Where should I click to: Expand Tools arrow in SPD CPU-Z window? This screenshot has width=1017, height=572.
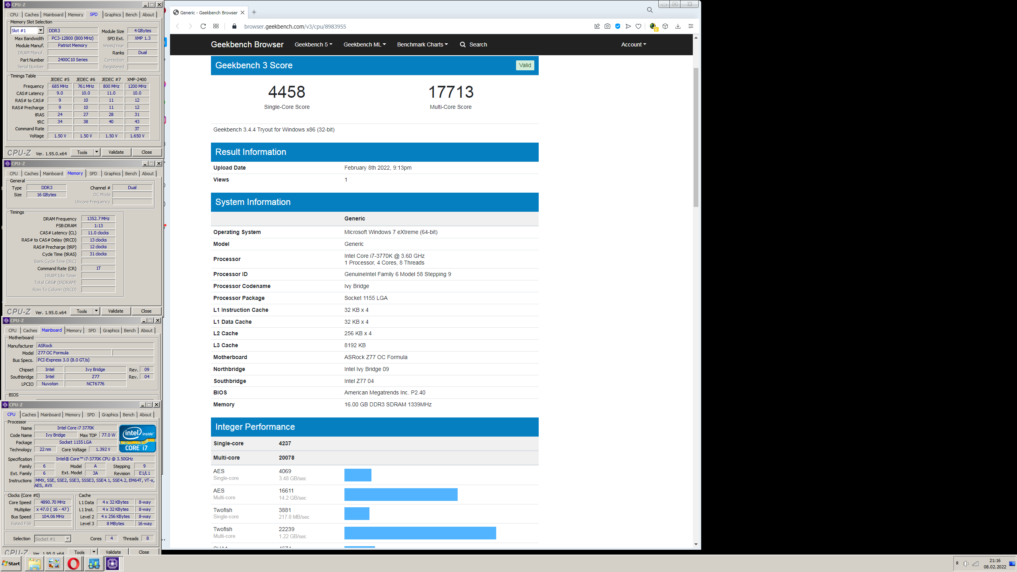point(97,152)
